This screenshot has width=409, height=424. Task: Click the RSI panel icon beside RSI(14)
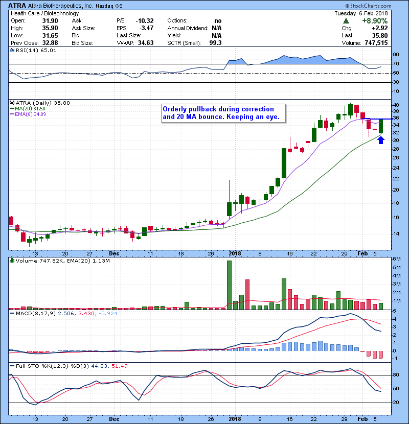(12, 50)
